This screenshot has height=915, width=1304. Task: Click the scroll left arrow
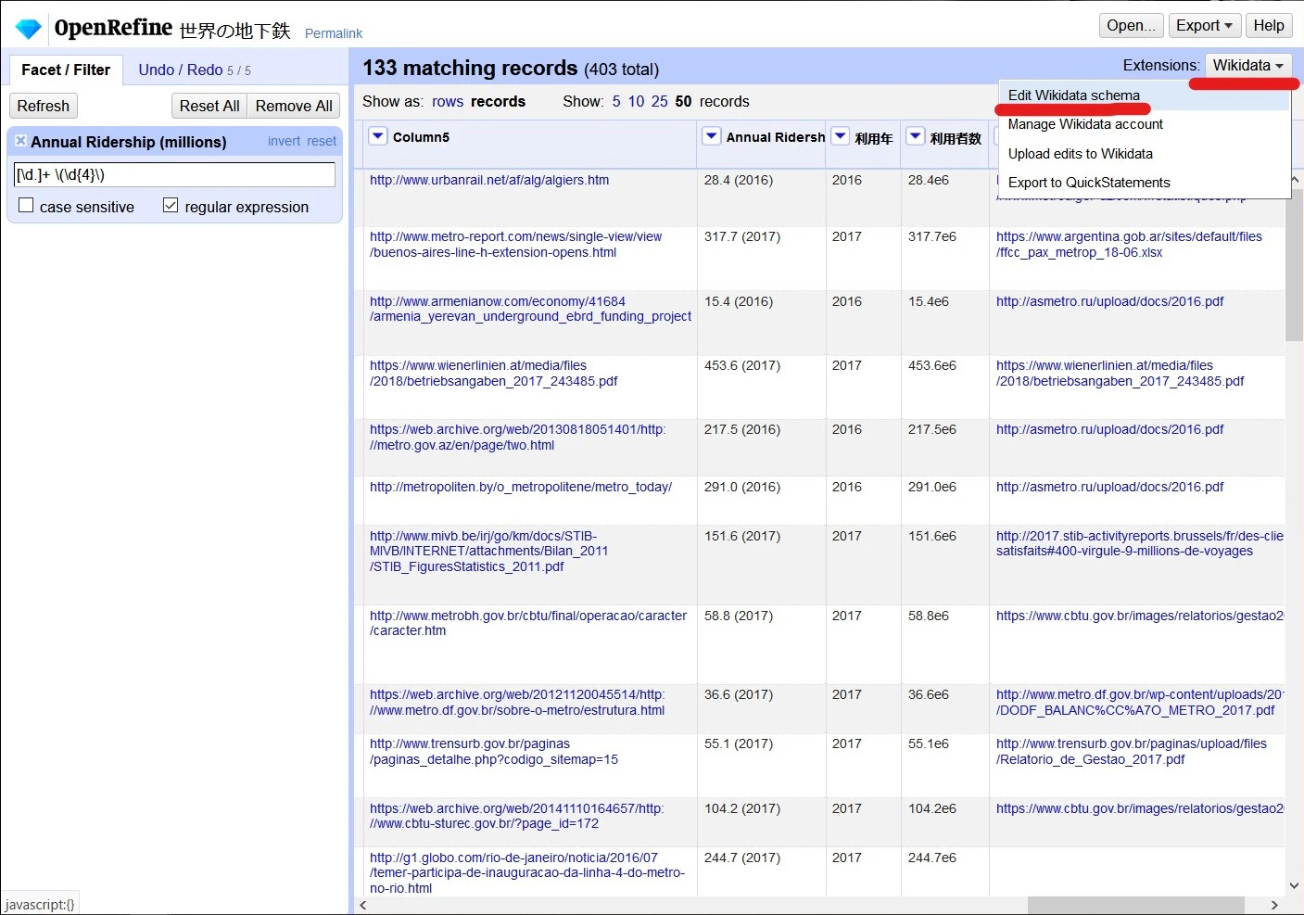click(363, 905)
